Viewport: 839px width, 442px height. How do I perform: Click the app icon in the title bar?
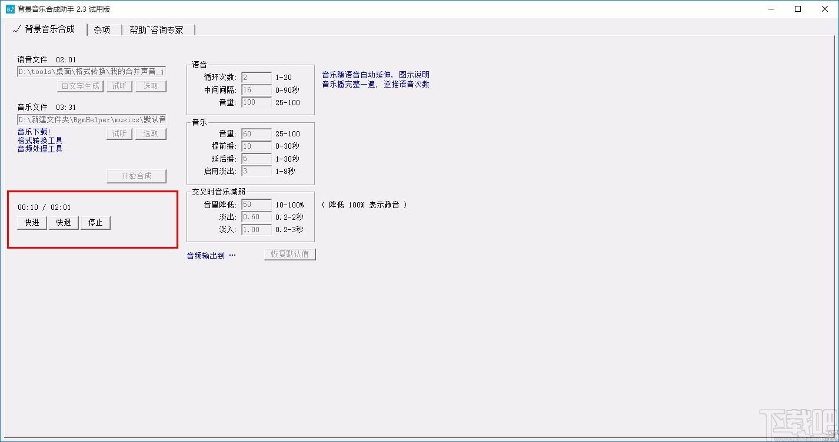[10, 9]
